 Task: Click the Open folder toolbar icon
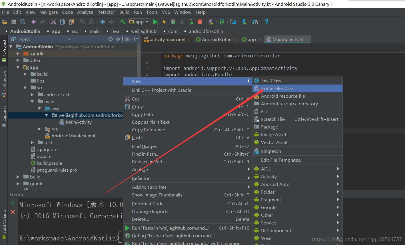(x=5, y=22)
